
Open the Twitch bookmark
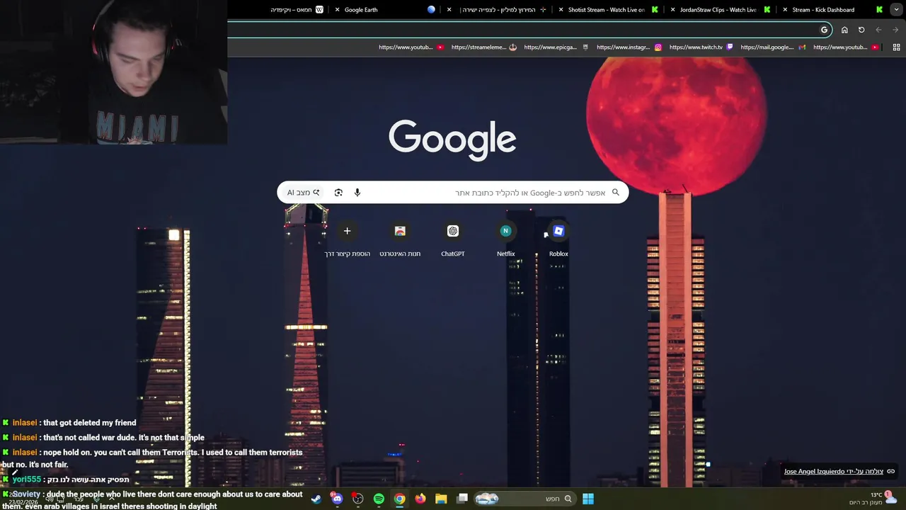(700, 47)
